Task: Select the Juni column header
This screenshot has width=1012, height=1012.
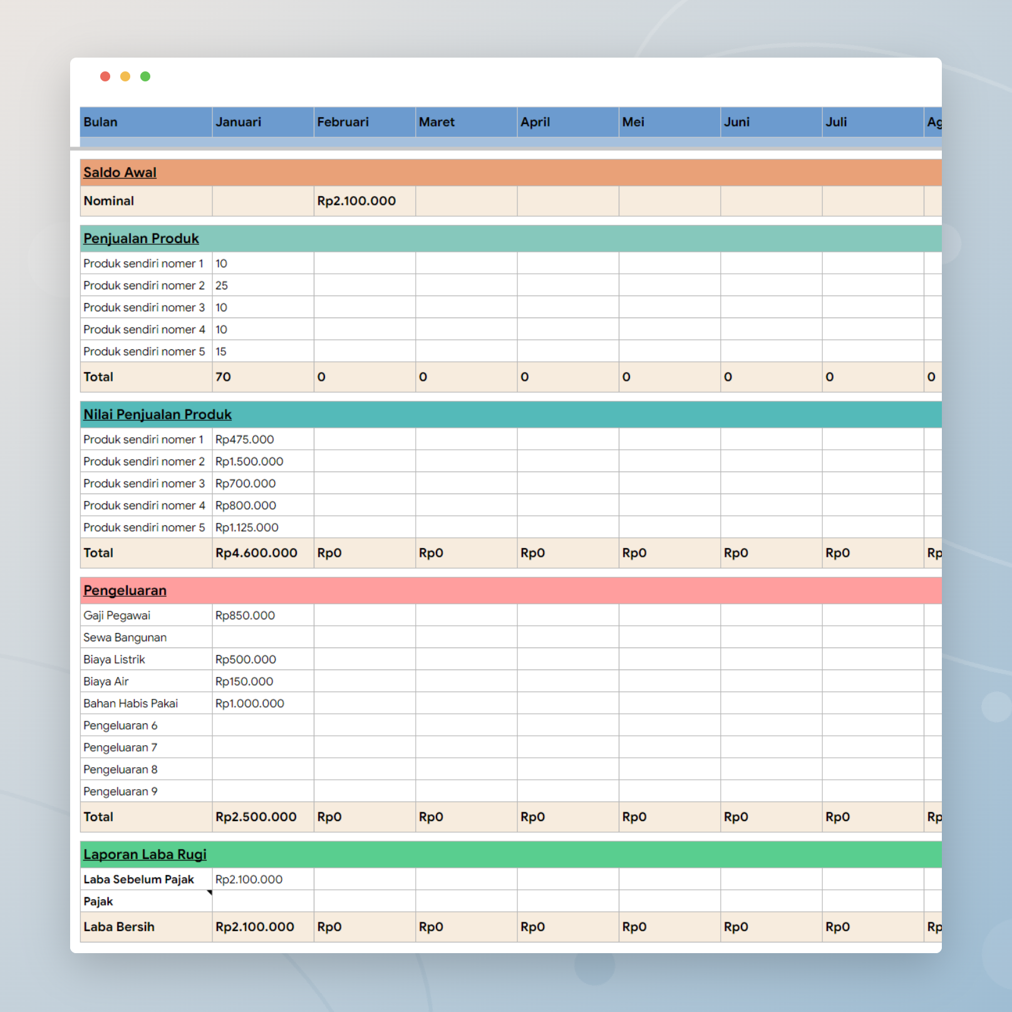Action: click(x=772, y=122)
